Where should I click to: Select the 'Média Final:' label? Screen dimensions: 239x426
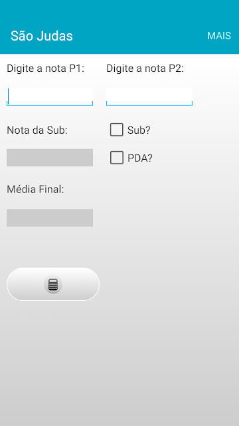pyautogui.click(x=35, y=189)
